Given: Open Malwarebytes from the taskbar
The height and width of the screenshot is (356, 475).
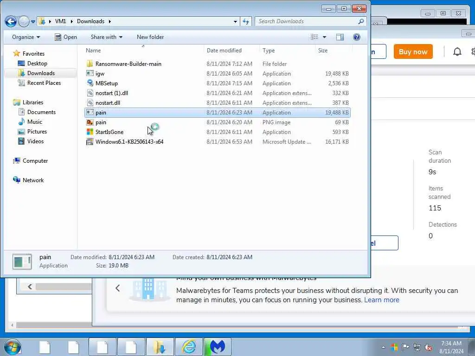Looking at the screenshot, I should tap(217, 347).
